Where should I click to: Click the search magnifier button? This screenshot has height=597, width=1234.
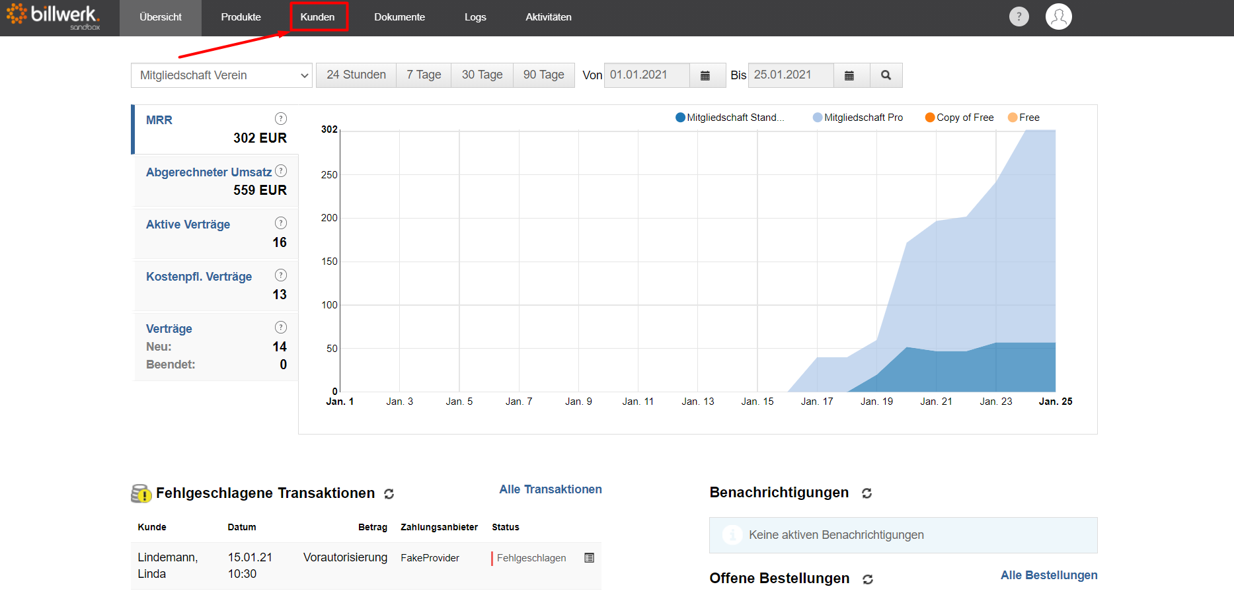[x=886, y=75]
